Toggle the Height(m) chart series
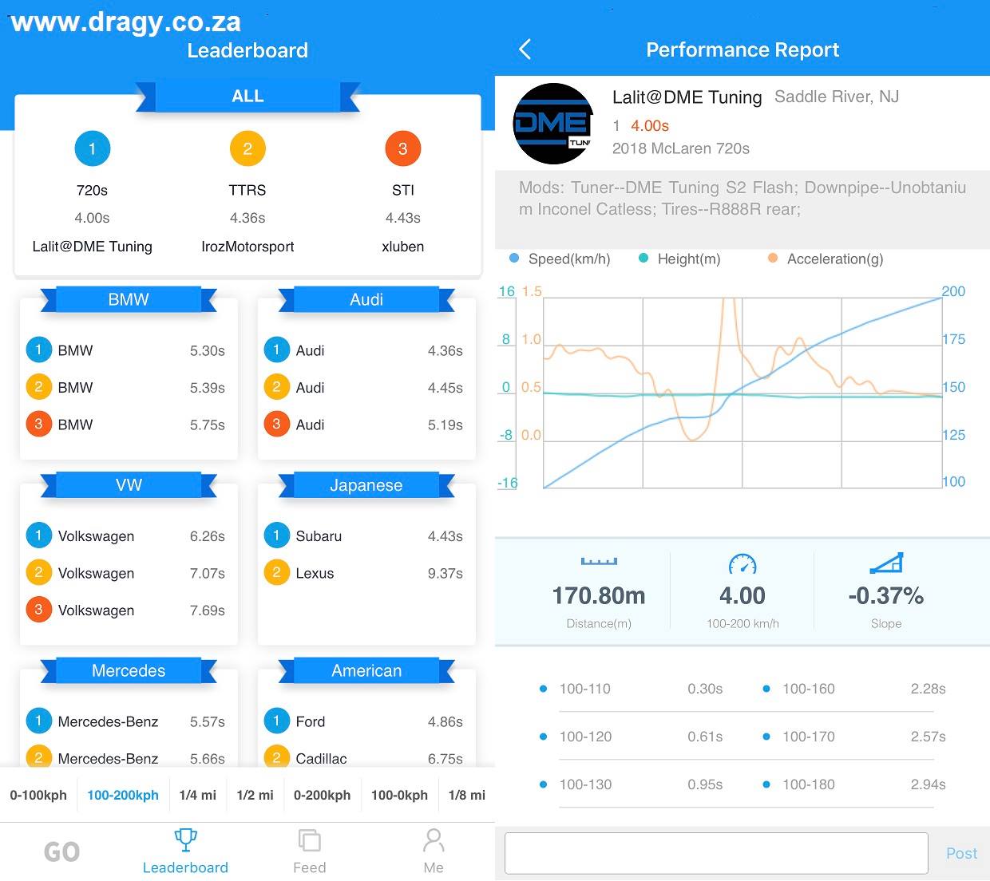The width and height of the screenshot is (990, 881). tap(679, 259)
